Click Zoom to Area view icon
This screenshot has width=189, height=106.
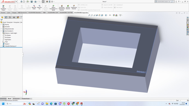pos(92,15)
